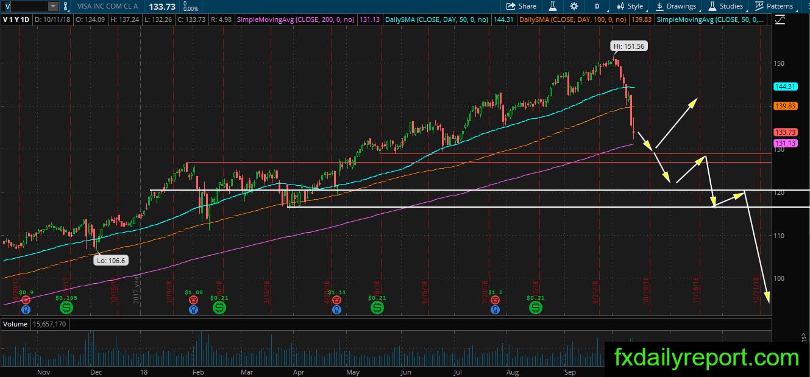Click the red 133.73 last-price axis bubble
Viewport: 810px width, 377px height.
pos(786,132)
